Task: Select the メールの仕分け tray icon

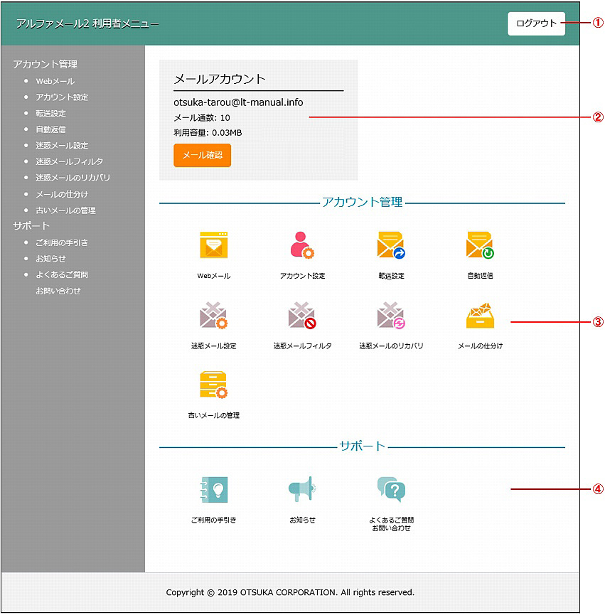Action: 480,316
